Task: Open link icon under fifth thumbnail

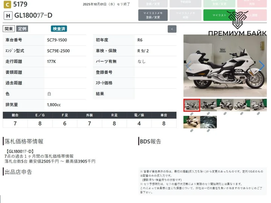Action: pos(258,114)
